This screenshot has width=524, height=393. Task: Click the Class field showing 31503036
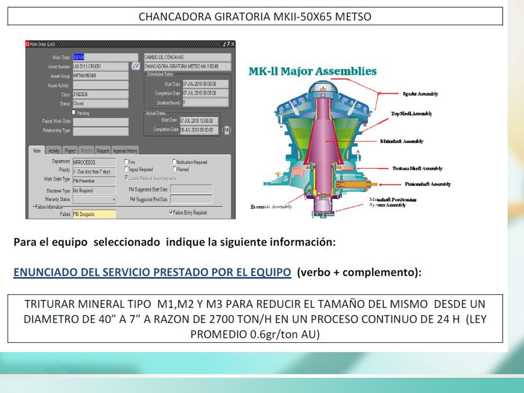[100, 94]
